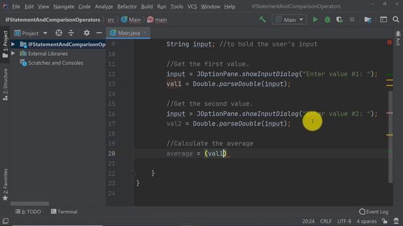The height and width of the screenshot is (226, 403).
Task: Click the editor vertical scrollbar
Action: tap(390, 137)
